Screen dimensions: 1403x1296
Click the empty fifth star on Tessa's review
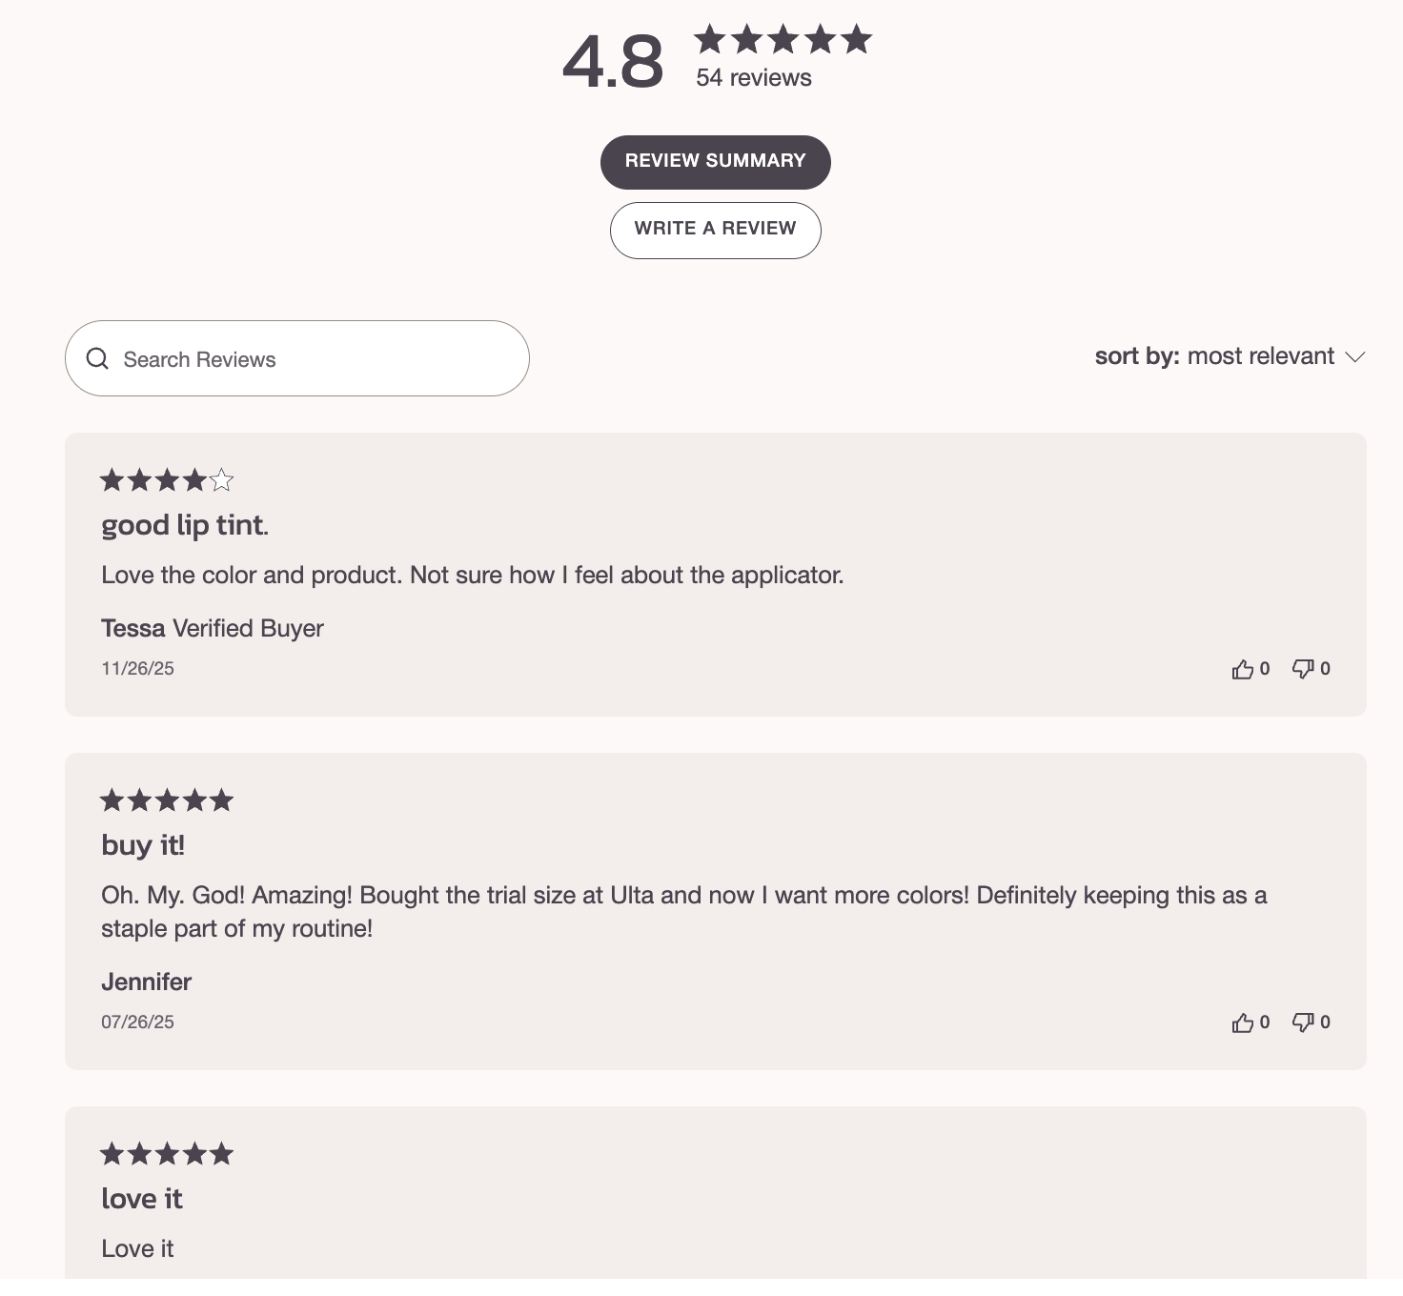pyautogui.click(x=223, y=481)
